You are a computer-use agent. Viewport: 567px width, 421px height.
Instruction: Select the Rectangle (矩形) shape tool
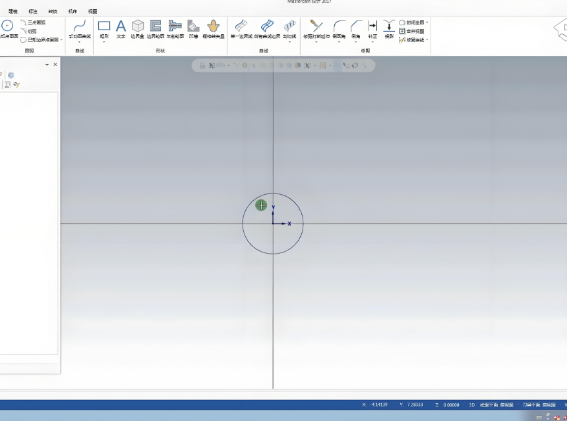point(104,26)
